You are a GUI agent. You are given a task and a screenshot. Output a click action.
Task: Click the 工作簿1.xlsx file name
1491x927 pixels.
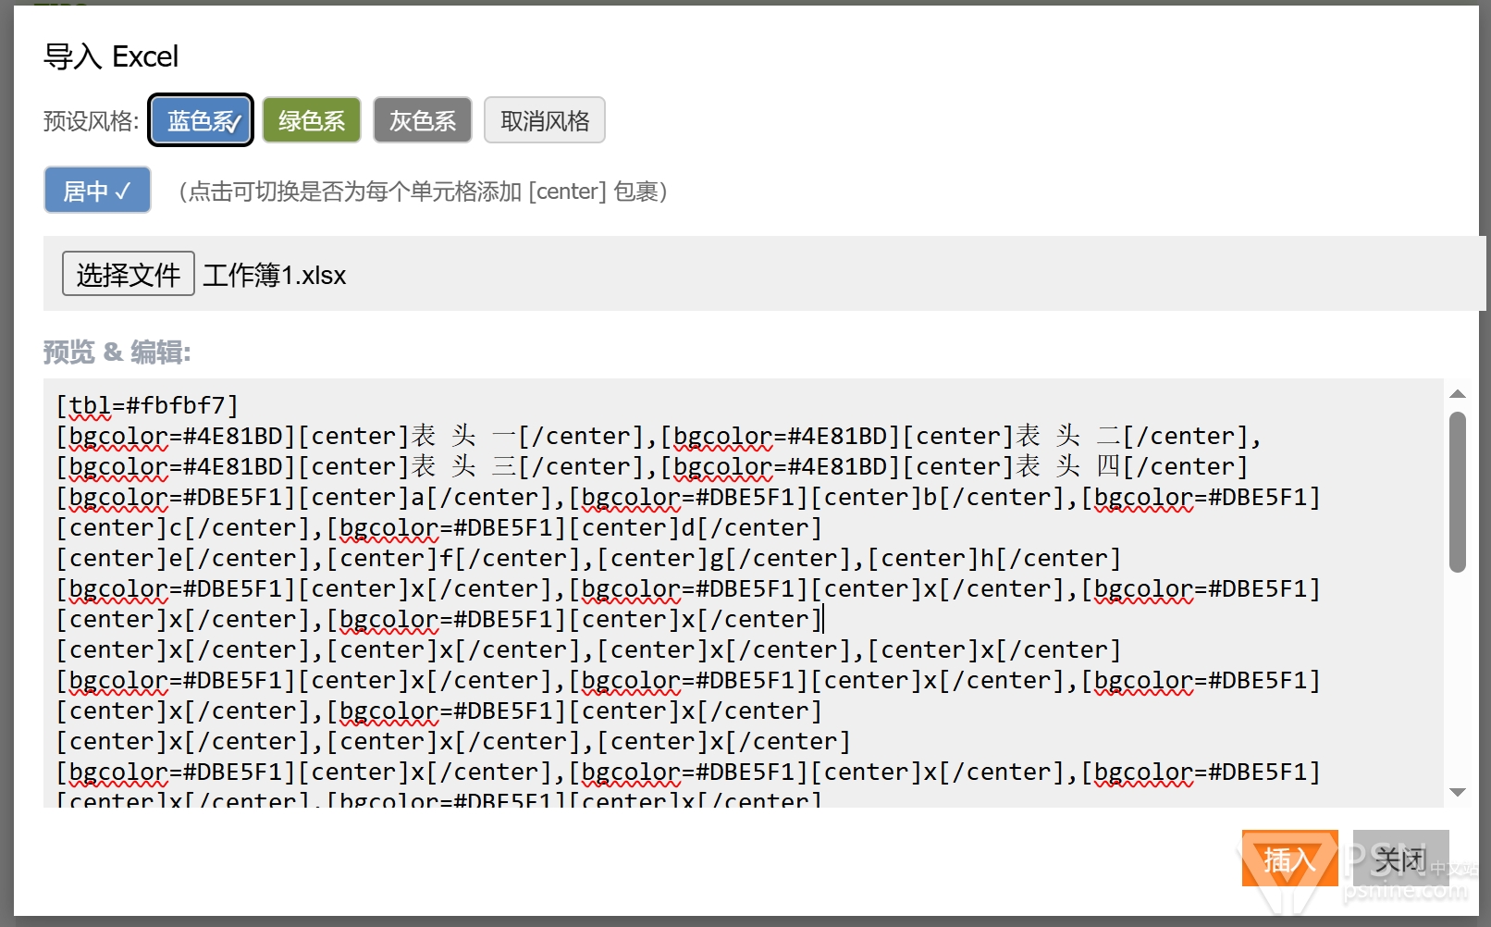click(x=275, y=276)
